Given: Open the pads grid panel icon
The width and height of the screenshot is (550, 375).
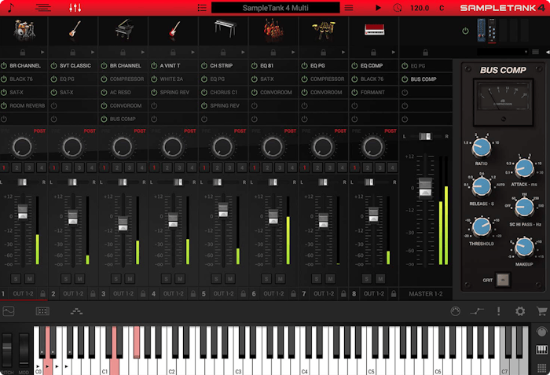Looking at the screenshot, I should tap(42, 311).
